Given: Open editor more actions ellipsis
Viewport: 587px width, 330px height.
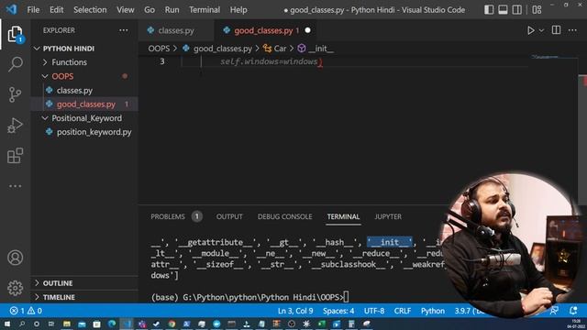Looking at the screenshot, I should tap(572, 30).
